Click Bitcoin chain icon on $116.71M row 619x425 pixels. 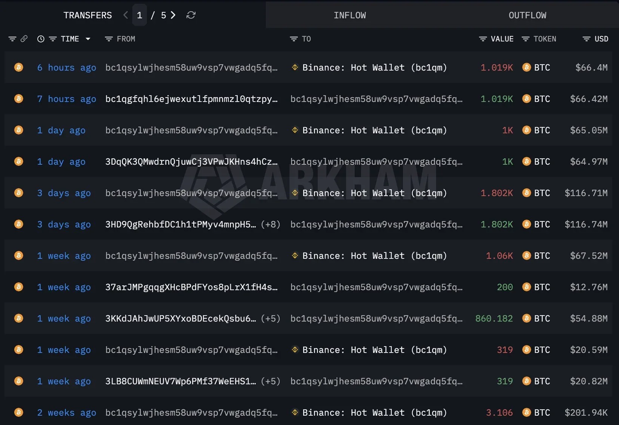[x=19, y=193]
